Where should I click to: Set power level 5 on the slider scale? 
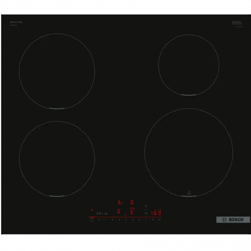click(x=133, y=219)
